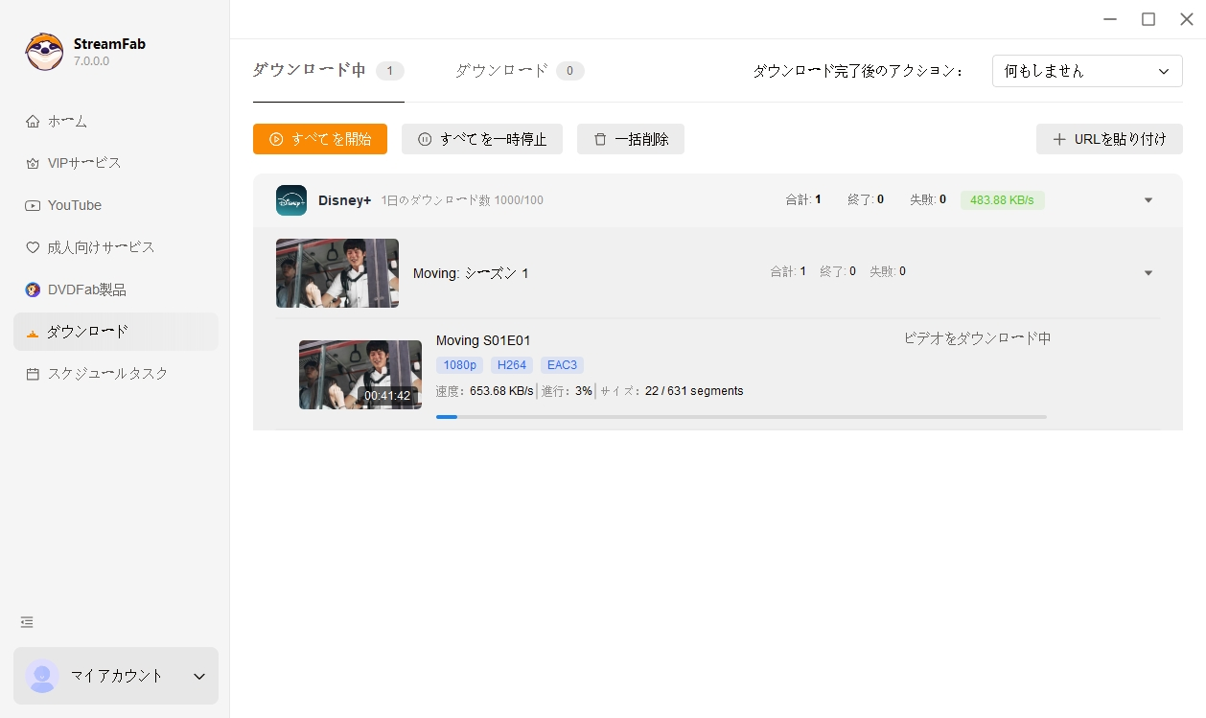The width and height of the screenshot is (1206, 718).
Task: Collapse the sidebar with the collapse icon
Action: (26, 621)
